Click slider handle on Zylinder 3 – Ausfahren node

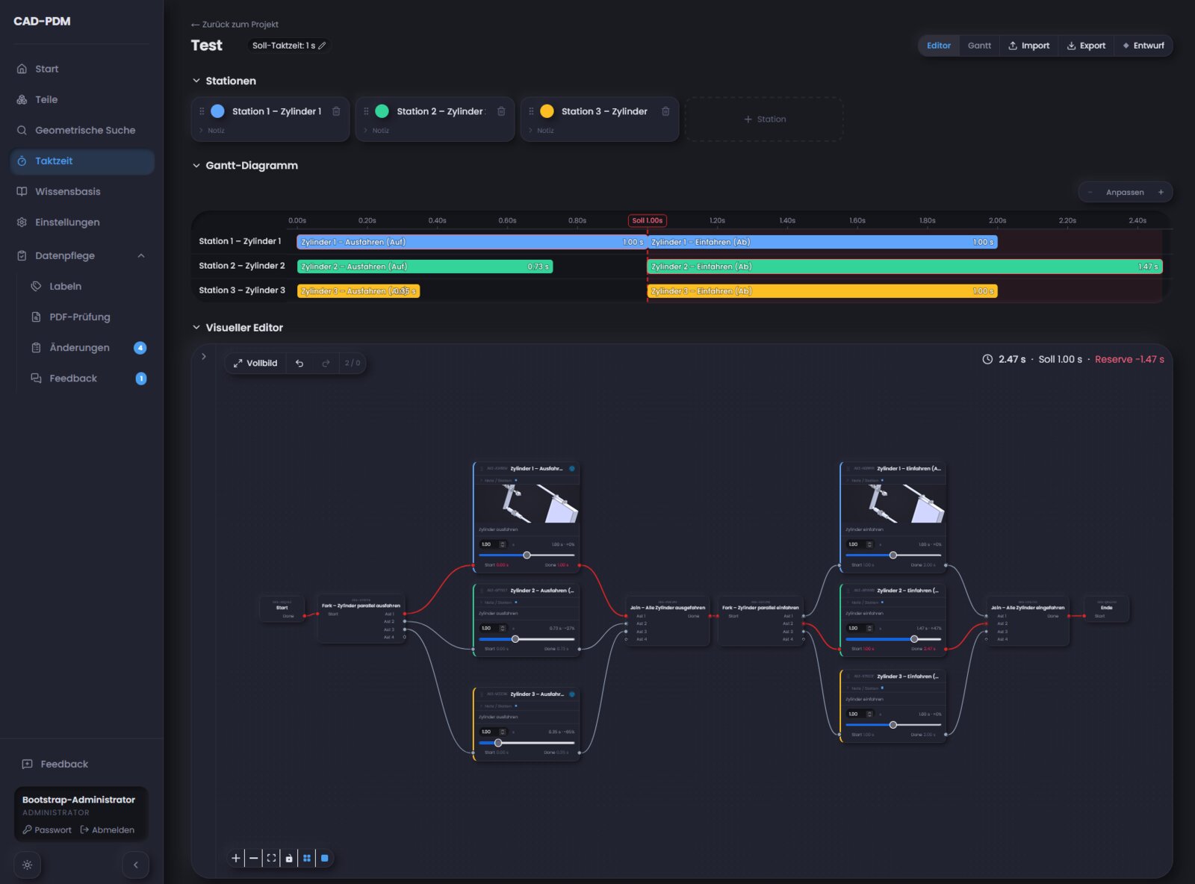(498, 742)
